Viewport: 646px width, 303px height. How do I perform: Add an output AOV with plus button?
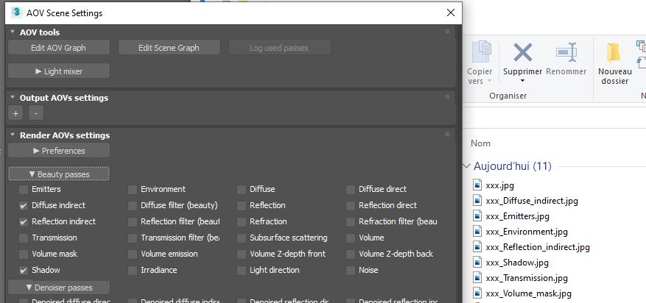click(x=15, y=113)
